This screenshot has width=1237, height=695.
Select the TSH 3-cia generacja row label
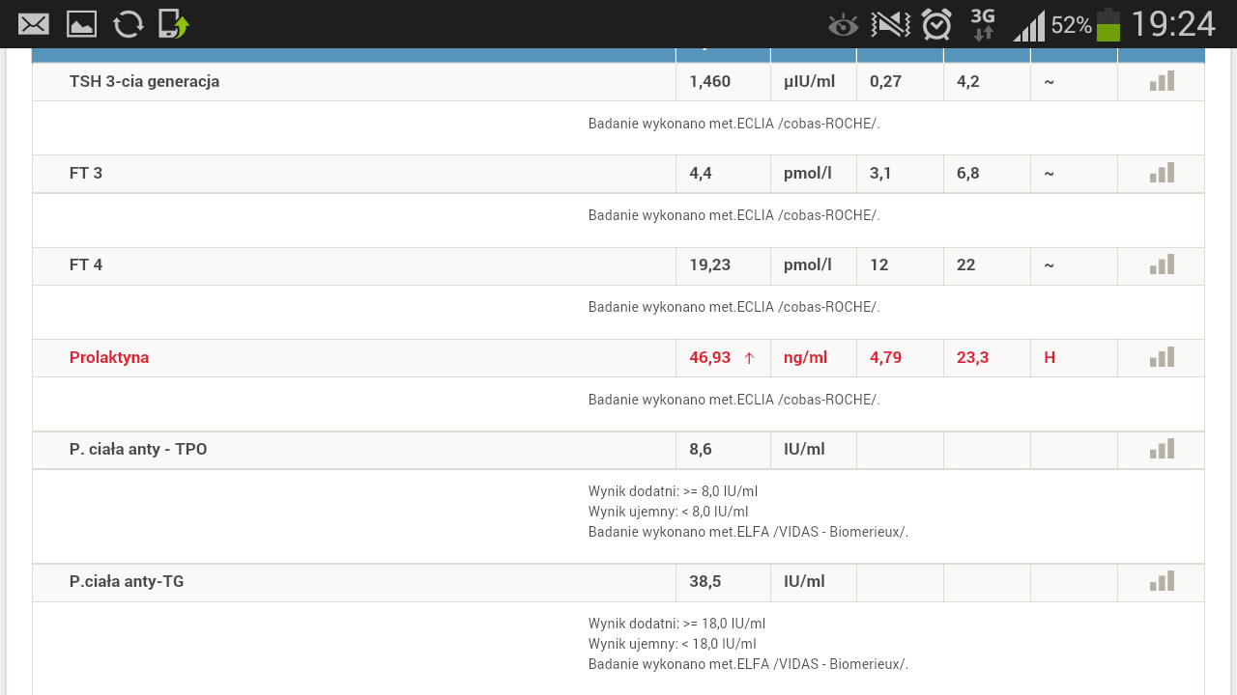[x=144, y=81]
